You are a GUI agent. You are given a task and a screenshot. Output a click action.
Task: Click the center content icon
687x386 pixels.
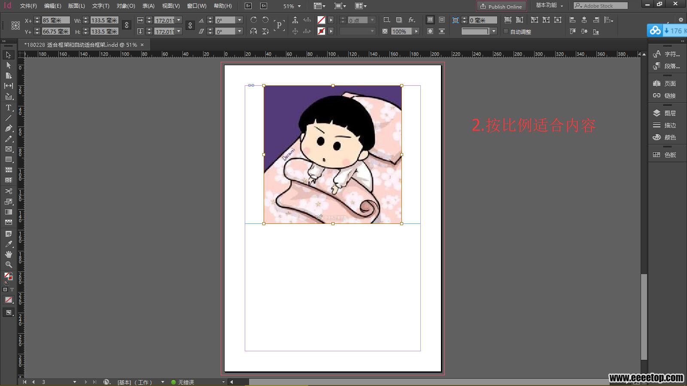point(558,20)
